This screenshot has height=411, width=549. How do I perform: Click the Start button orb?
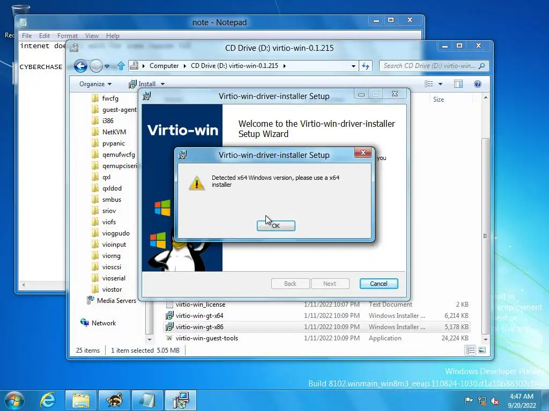tap(14, 400)
